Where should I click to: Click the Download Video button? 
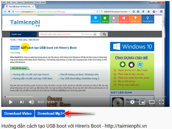tap(18, 113)
